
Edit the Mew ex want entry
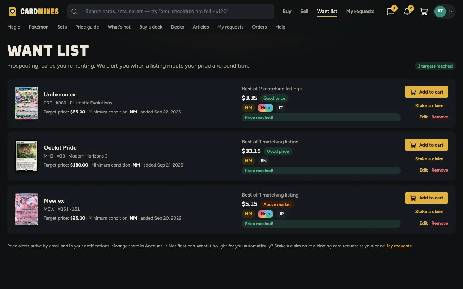[x=424, y=223]
